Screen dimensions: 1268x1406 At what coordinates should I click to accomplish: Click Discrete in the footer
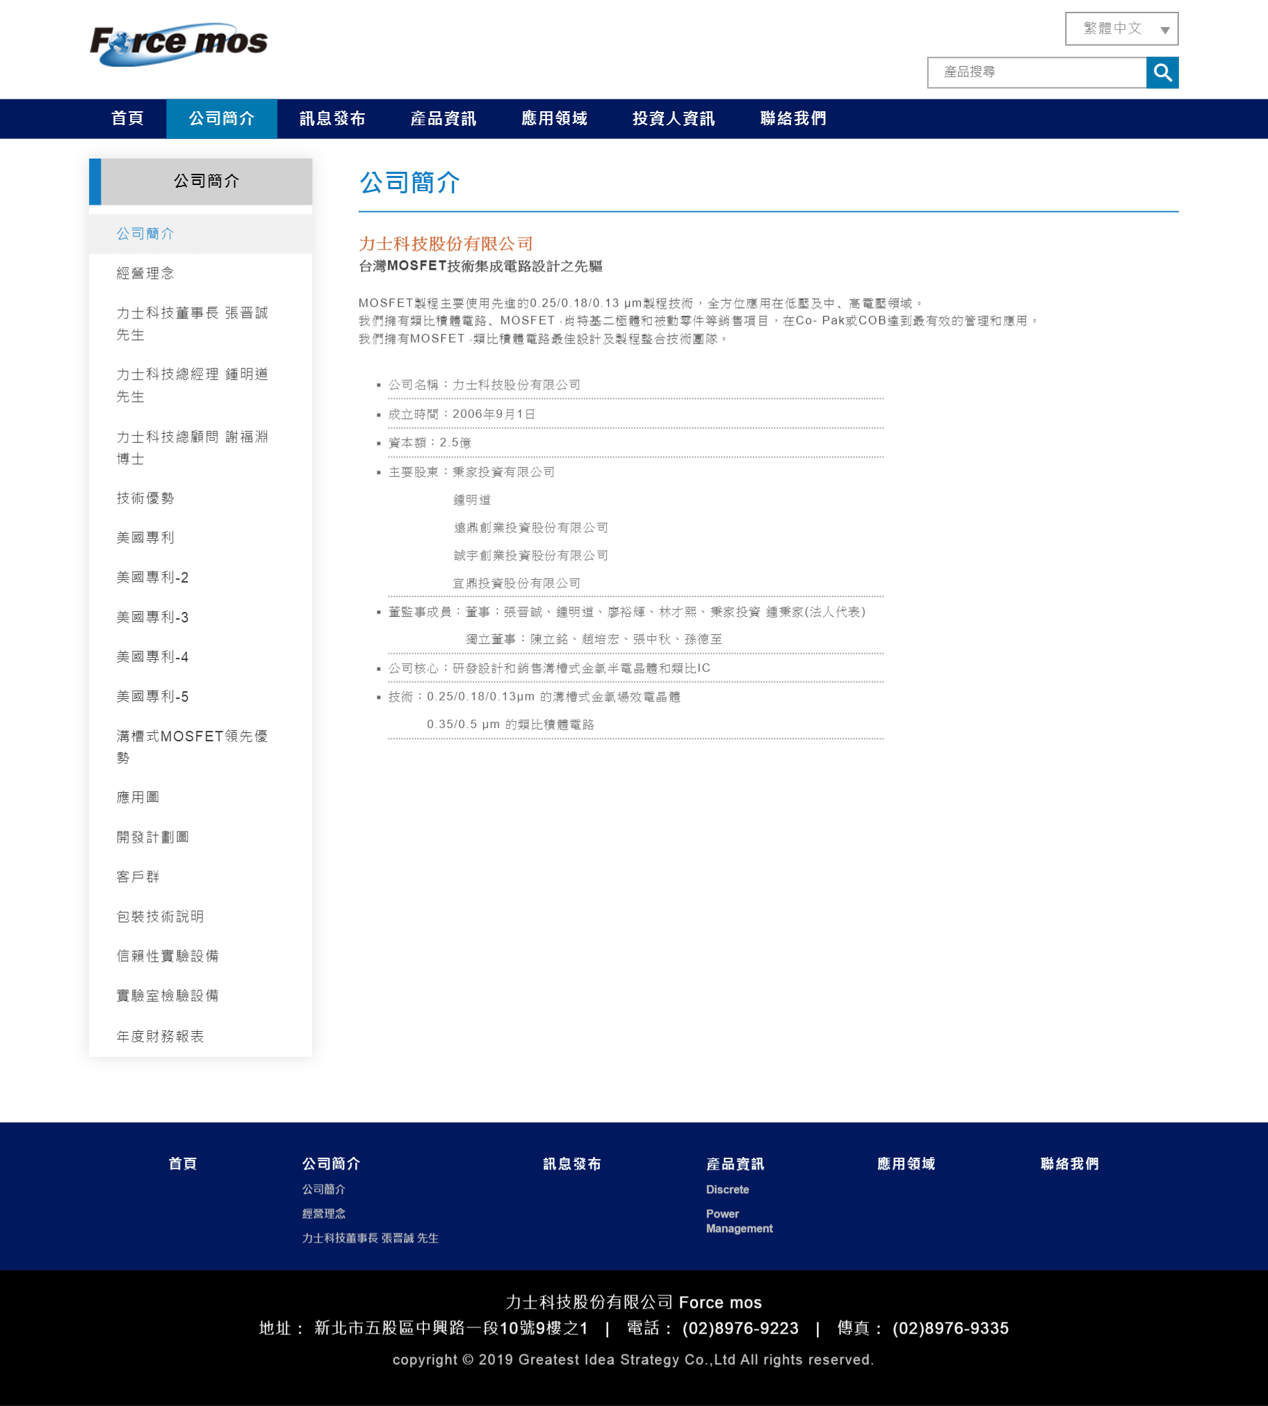(727, 1189)
